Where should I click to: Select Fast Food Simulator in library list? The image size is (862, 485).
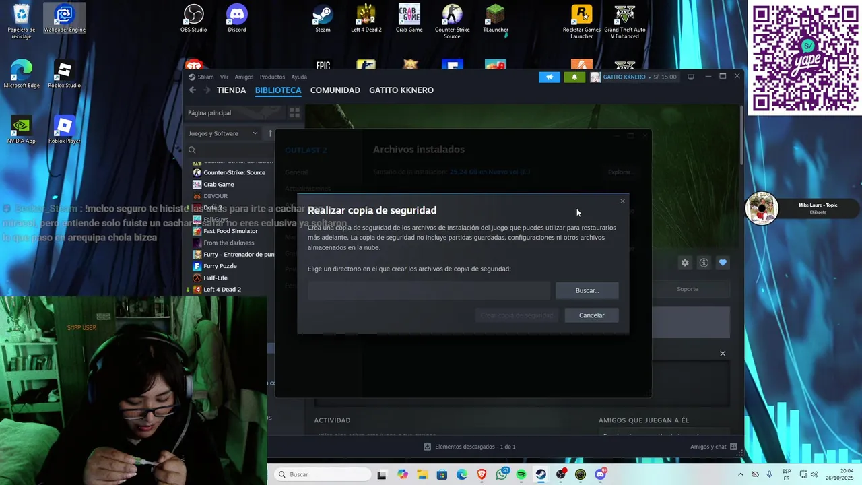point(230,231)
